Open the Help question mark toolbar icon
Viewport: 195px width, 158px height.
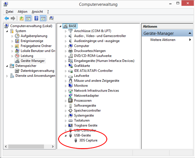pos(36,19)
